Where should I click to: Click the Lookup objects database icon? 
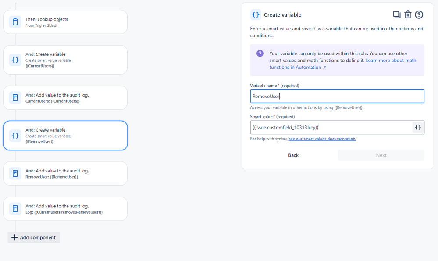15,22
